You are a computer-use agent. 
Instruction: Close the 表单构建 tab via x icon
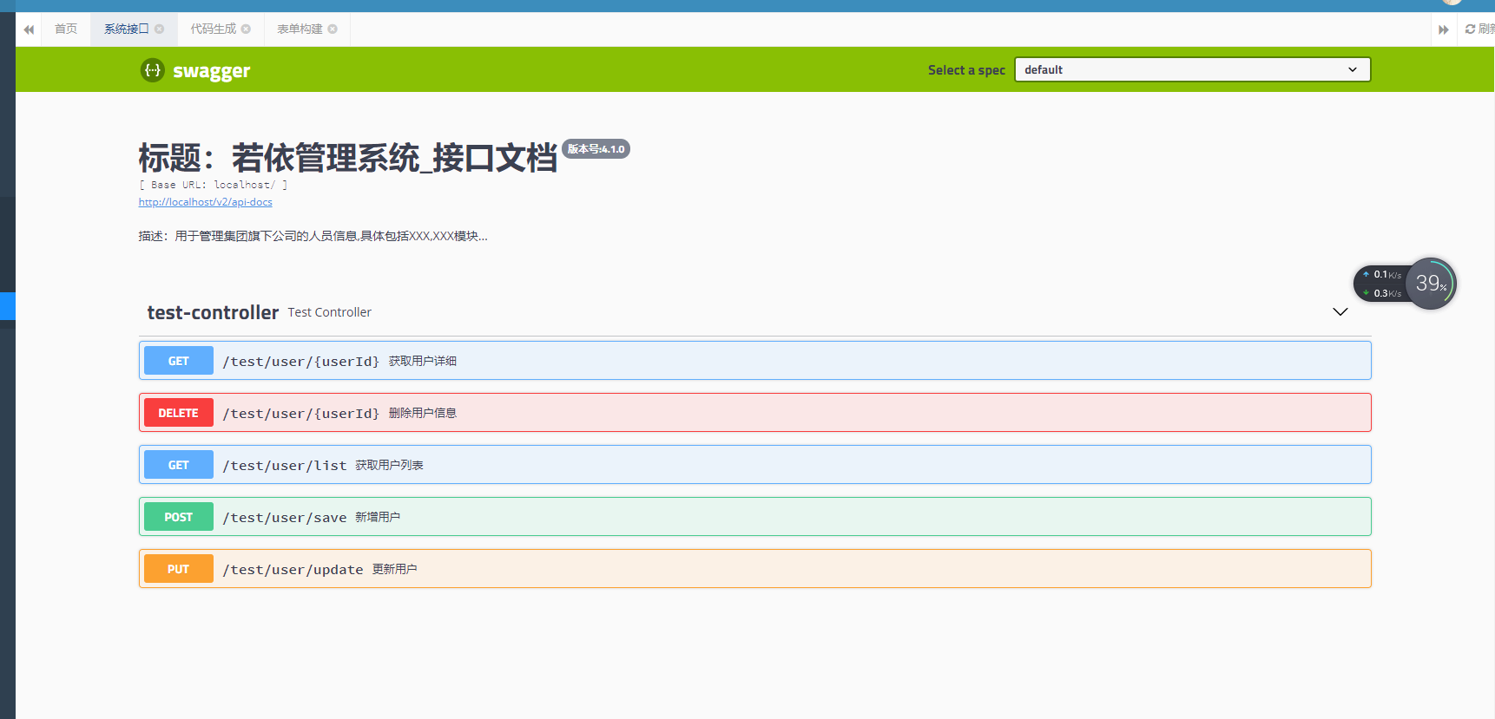coord(333,29)
